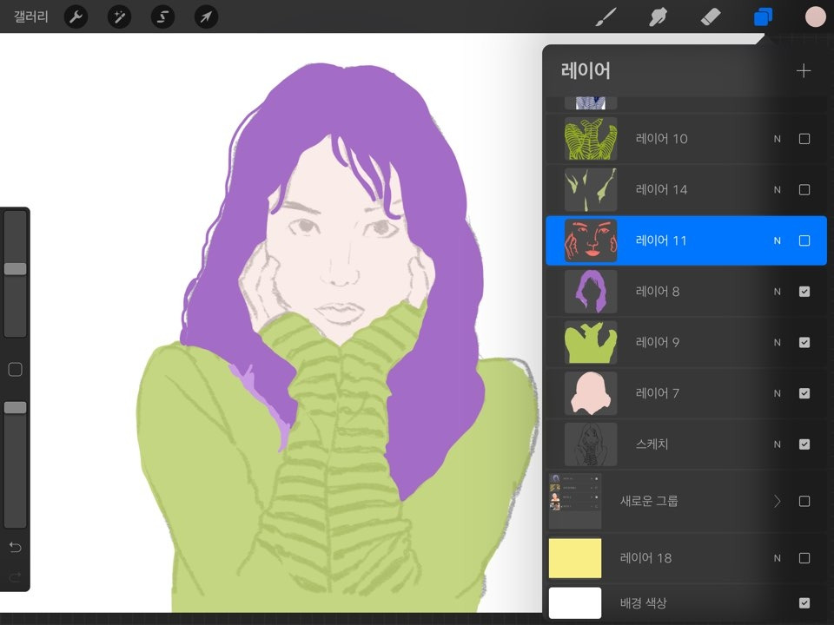Hide the 레이어 8 layer
This screenshot has width=834, height=625.
[x=804, y=291]
